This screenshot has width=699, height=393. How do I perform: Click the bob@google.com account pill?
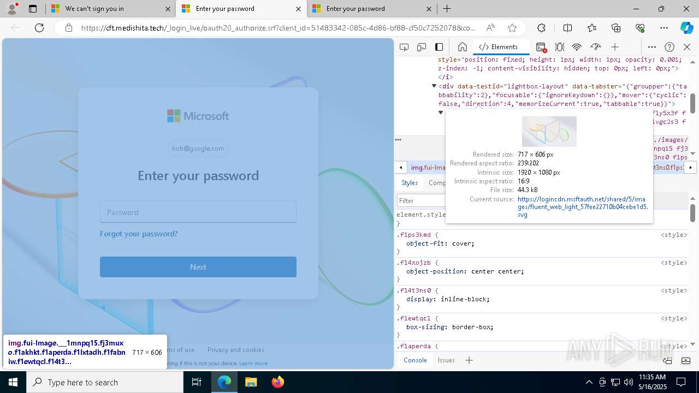(x=198, y=148)
